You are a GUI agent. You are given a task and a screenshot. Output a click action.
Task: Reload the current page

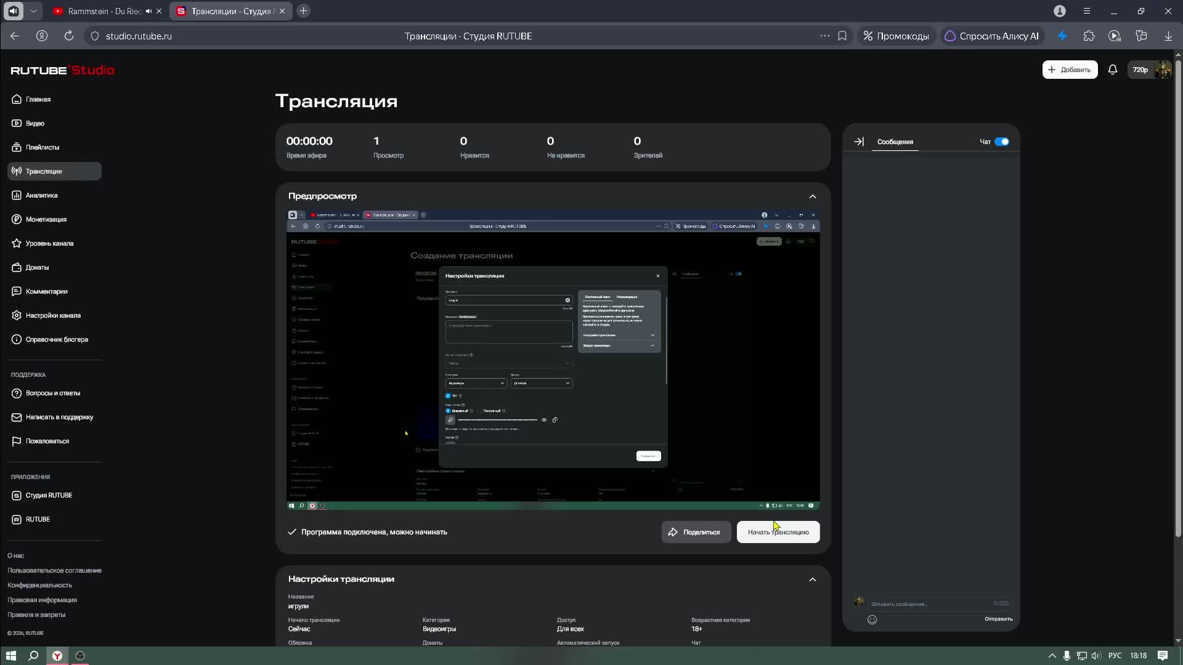[69, 36]
